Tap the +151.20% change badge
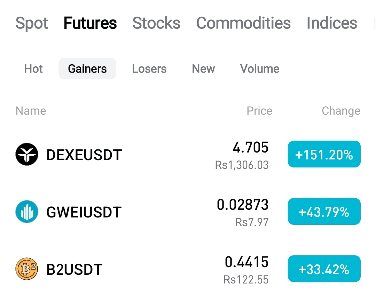The height and width of the screenshot is (297, 376). coord(324,154)
